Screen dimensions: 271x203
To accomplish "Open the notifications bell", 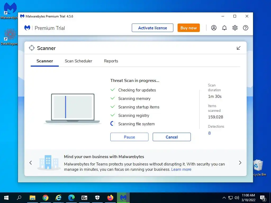I will pyautogui.click(x=224, y=28).
